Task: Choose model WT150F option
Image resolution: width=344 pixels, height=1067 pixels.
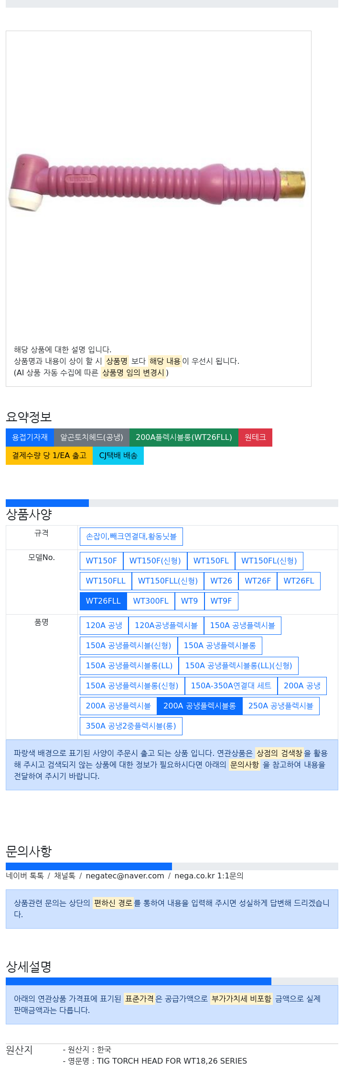Action: point(101,561)
